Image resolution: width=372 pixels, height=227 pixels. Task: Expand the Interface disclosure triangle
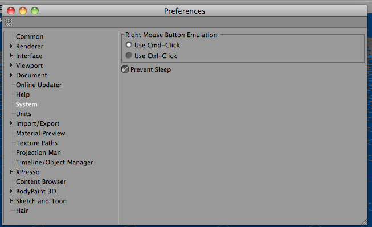11,56
